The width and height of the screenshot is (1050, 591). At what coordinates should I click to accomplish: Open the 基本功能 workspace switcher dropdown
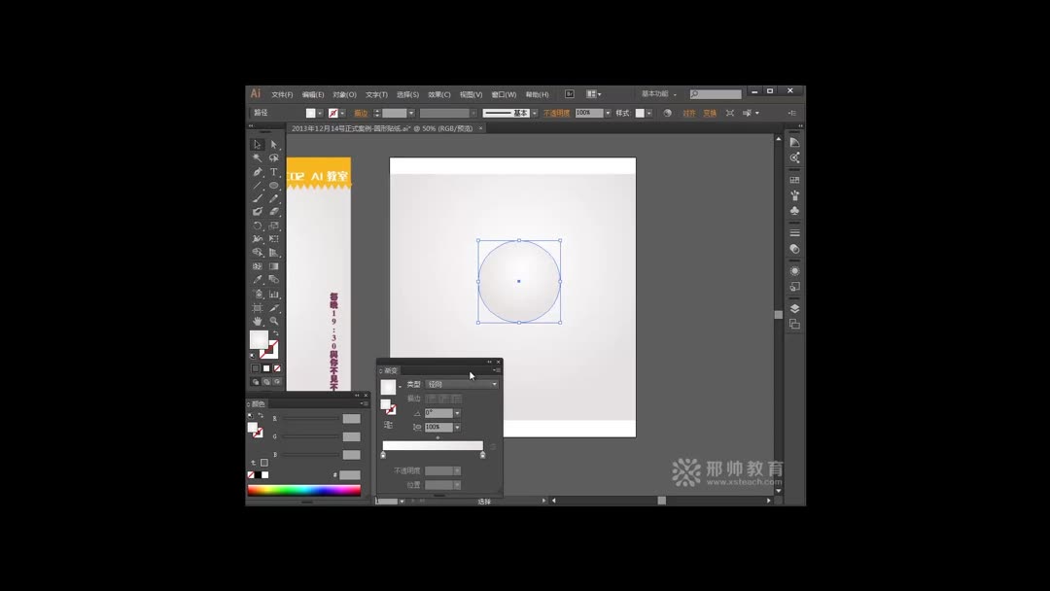tap(655, 94)
